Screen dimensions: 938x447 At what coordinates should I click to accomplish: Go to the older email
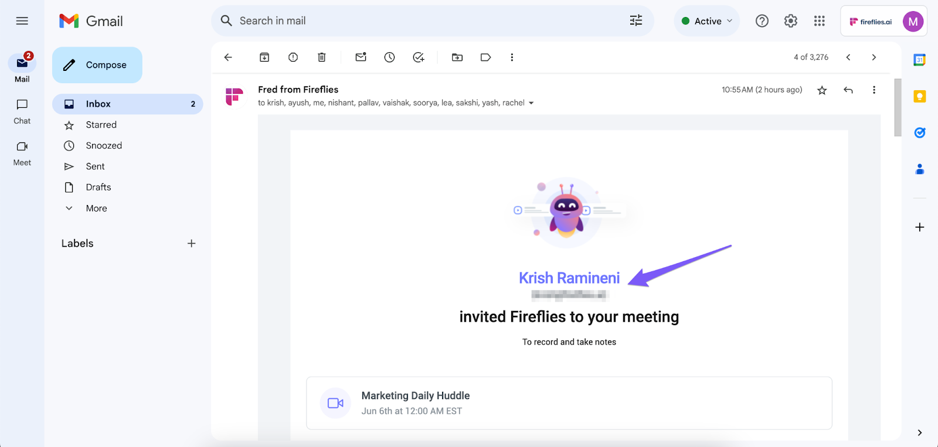pyautogui.click(x=874, y=57)
